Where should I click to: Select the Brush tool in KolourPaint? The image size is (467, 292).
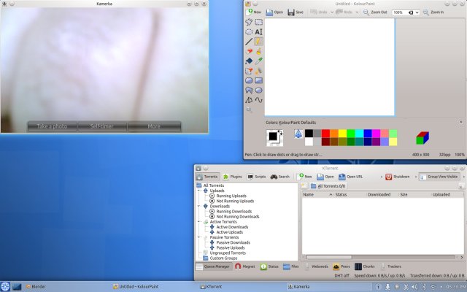tap(259, 52)
